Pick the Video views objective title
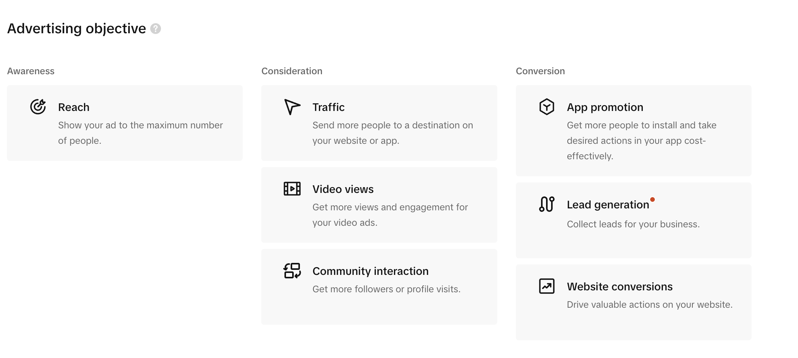This screenshot has width=798, height=358. (x=343, y=189)
